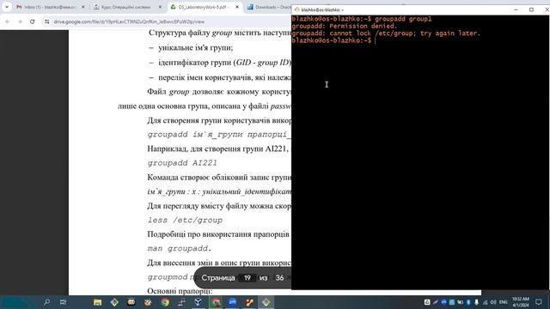Open the volume control in system tray
Screen dimensions: 550x309
[493, 302]
